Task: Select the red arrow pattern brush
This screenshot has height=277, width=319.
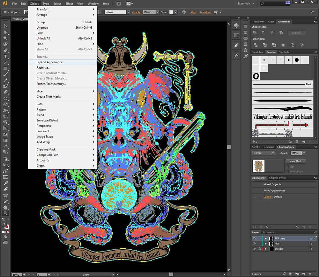Action: tap(282, 125)
